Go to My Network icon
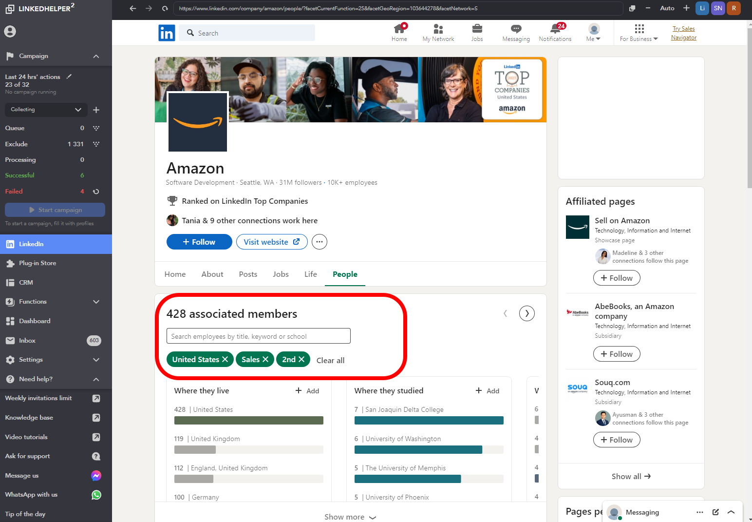The height and width of the screenshot is (522, 752). (x=438, y=29)
